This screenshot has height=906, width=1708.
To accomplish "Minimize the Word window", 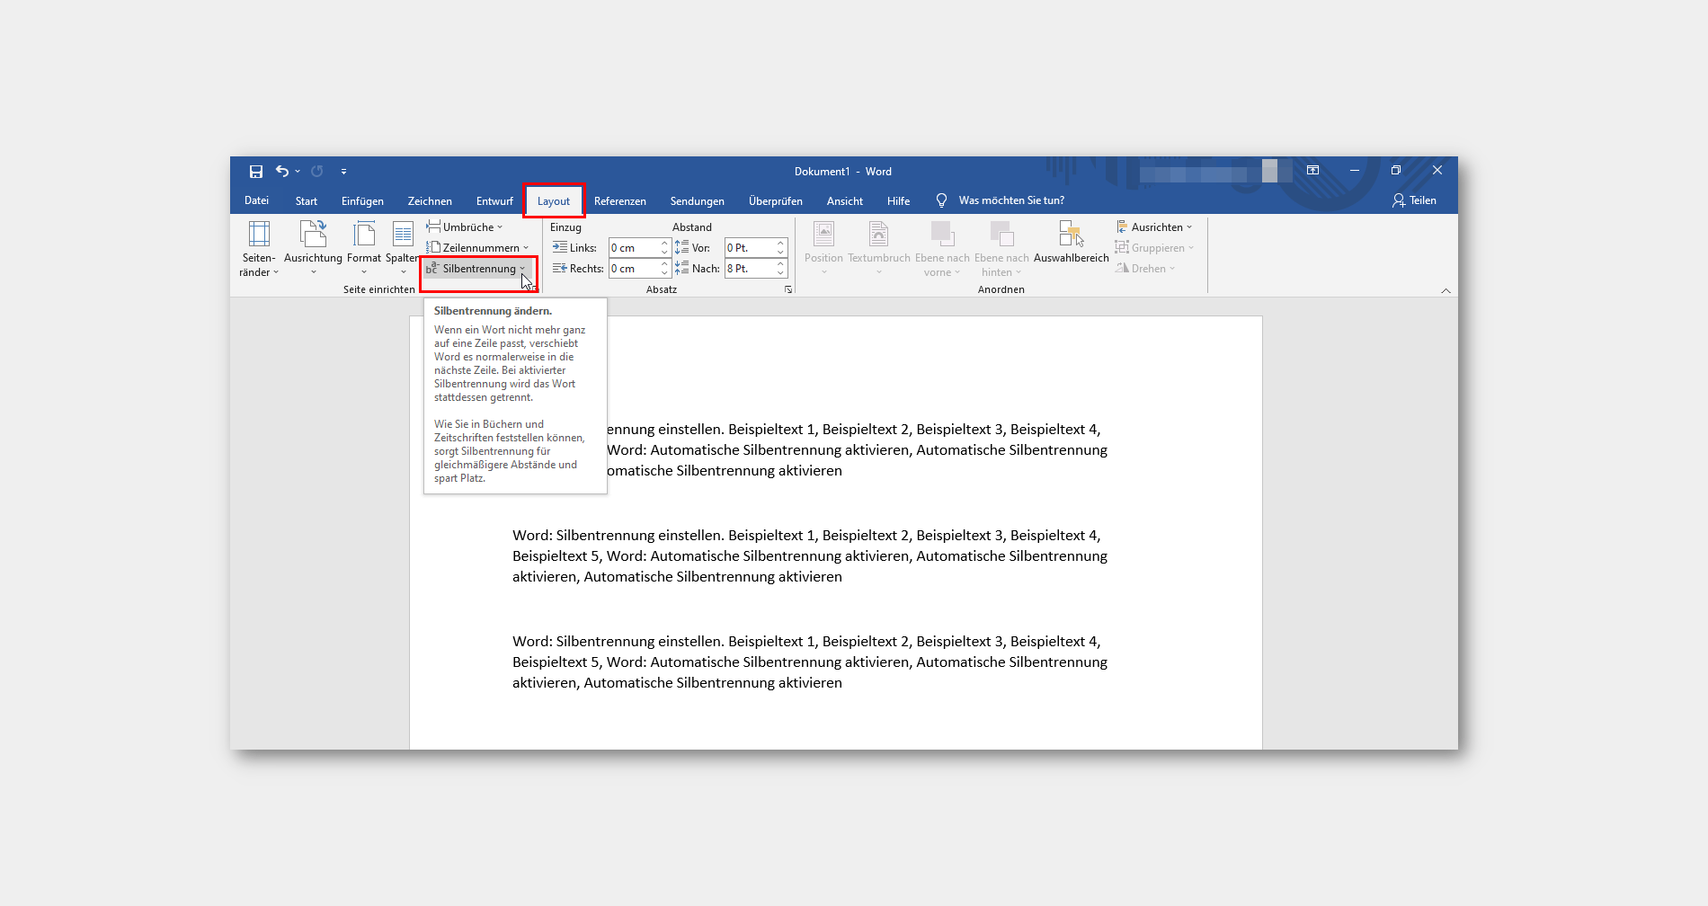I will point(1354,170).
